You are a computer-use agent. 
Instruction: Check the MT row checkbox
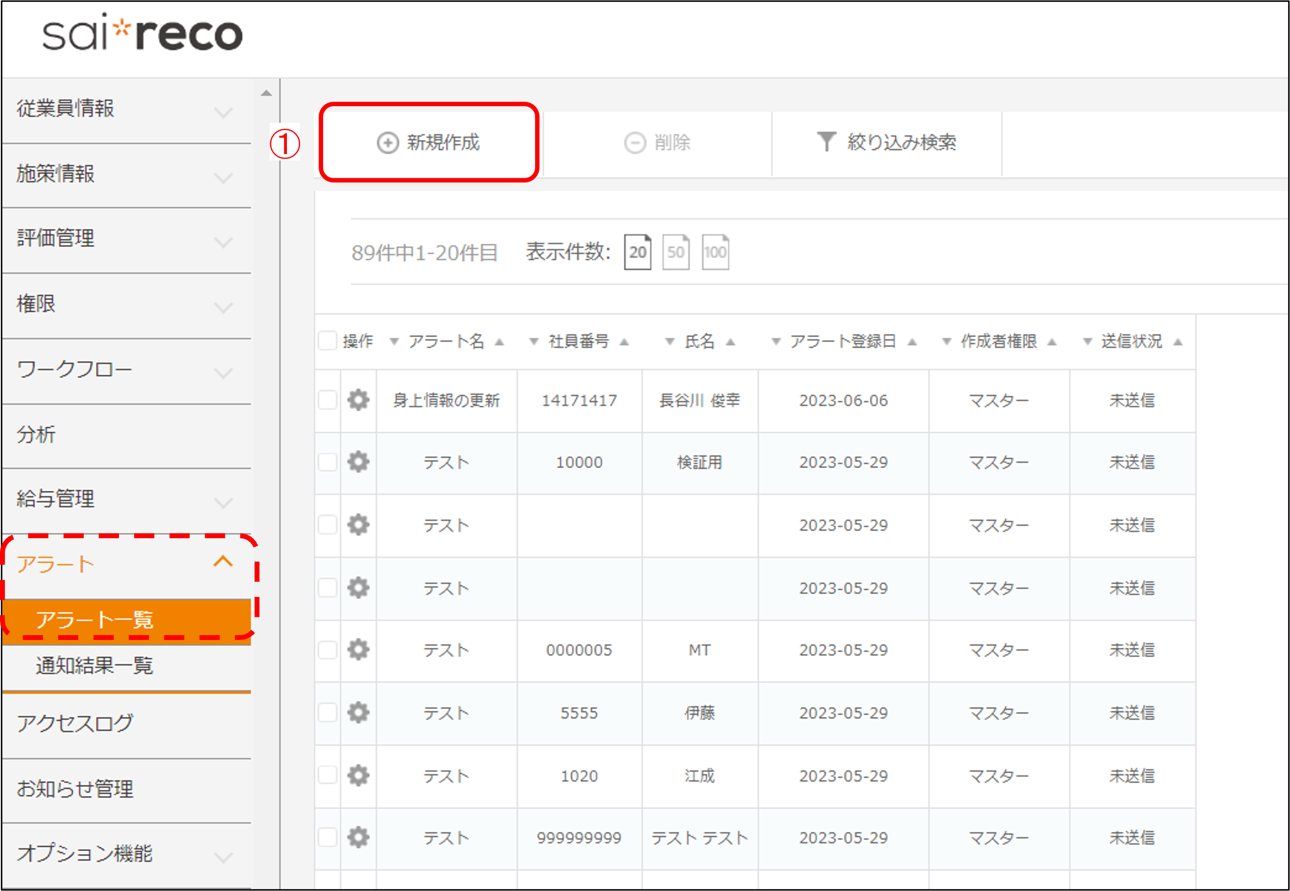(327, 649)
